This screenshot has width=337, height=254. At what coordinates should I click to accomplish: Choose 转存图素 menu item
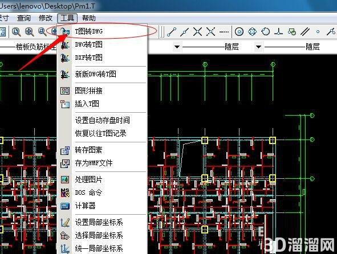pyautogui.click(x=102, y=150)
